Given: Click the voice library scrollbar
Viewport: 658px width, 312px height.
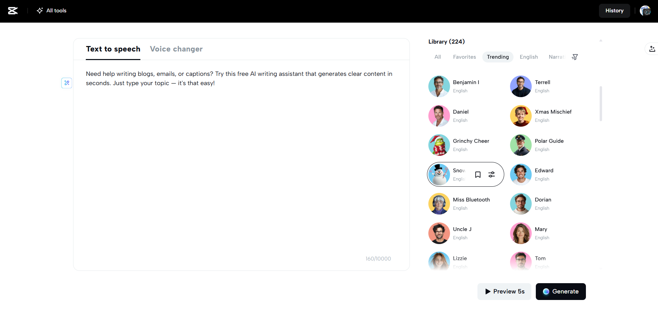Looking at the screenshot, I should coord(601,104).
